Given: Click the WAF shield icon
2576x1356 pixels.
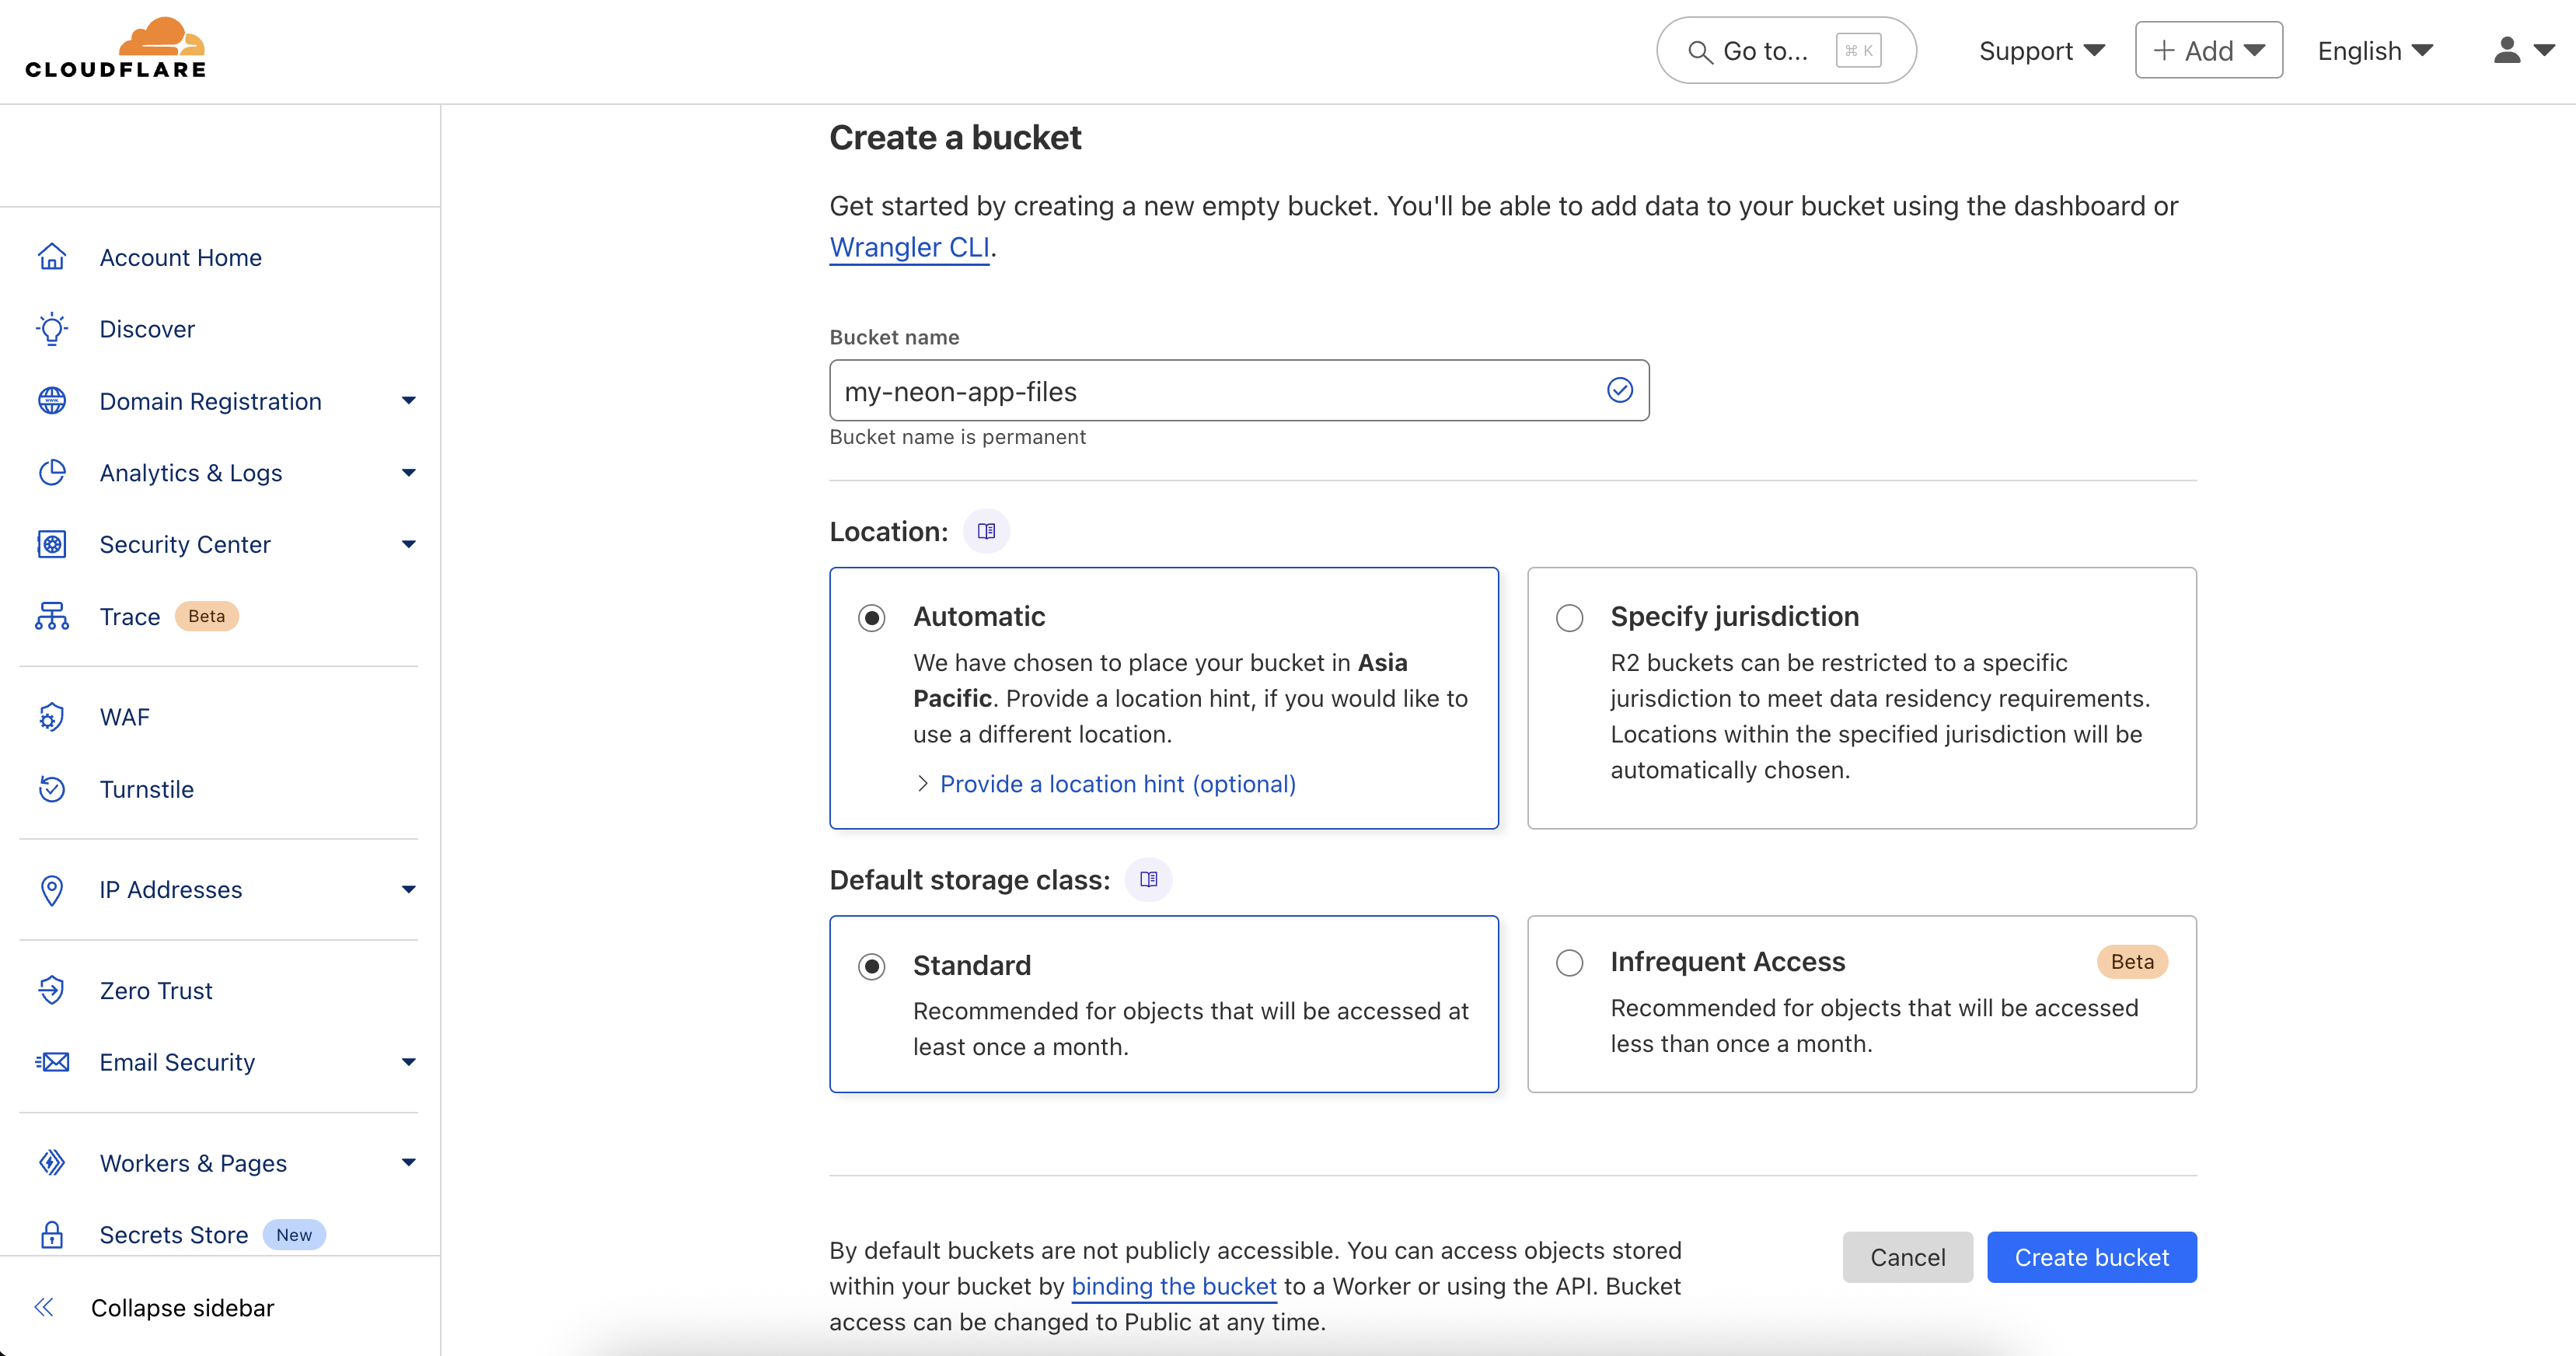Looking at the screenshot, I should click(52, 716).
